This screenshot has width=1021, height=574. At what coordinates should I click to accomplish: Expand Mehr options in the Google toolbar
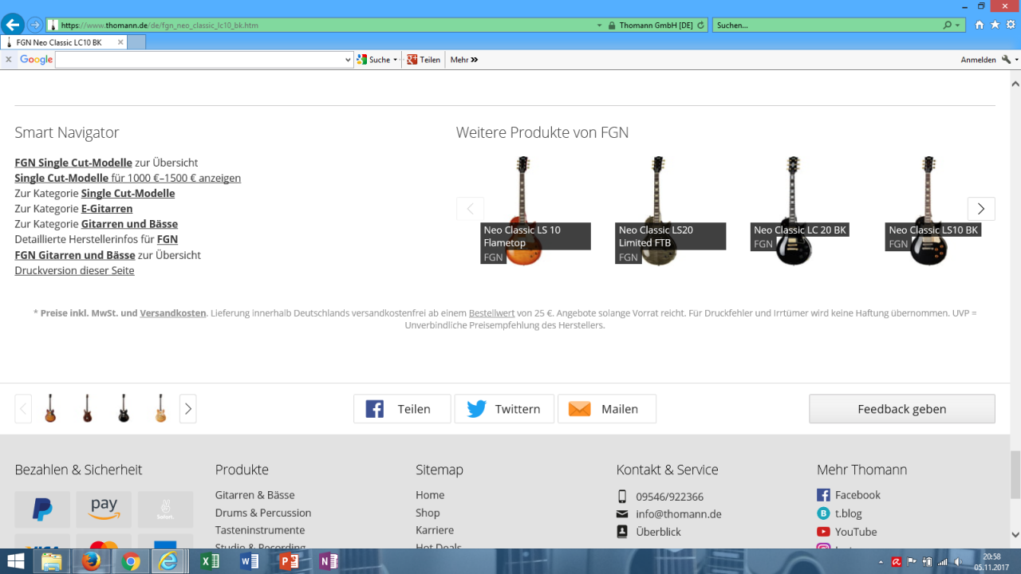(x=464, y=60)
